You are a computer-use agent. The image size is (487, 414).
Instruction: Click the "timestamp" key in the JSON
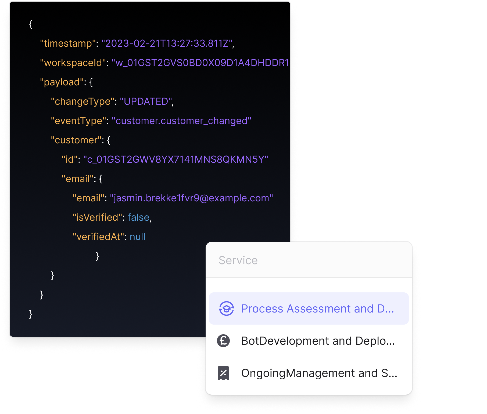(68, 43)
